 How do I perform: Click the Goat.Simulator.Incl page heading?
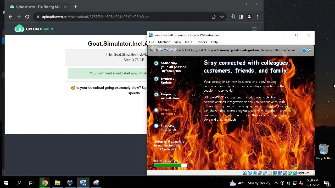[x=117, y=44]
